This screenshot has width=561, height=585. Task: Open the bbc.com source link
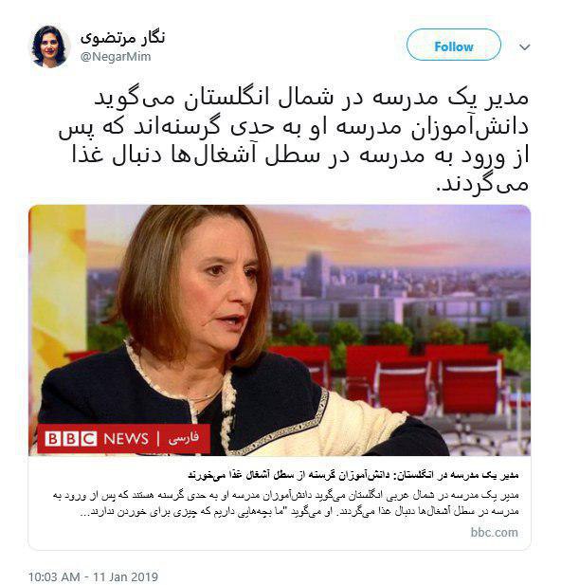(x=495, y=532)
